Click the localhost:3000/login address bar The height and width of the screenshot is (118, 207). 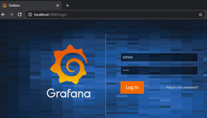pyautogui.click(x=115, y=15)
